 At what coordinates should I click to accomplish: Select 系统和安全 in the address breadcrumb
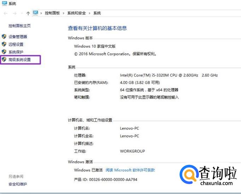point(77,13)
